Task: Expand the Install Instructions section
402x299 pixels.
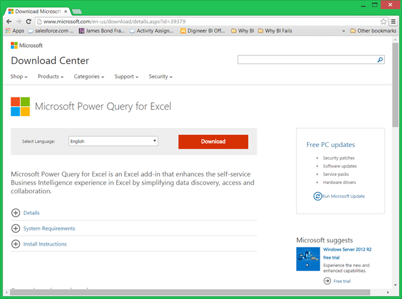Action: [16, 244]
